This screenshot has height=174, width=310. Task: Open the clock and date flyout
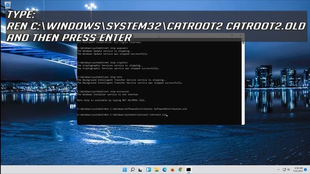(298, 170)
